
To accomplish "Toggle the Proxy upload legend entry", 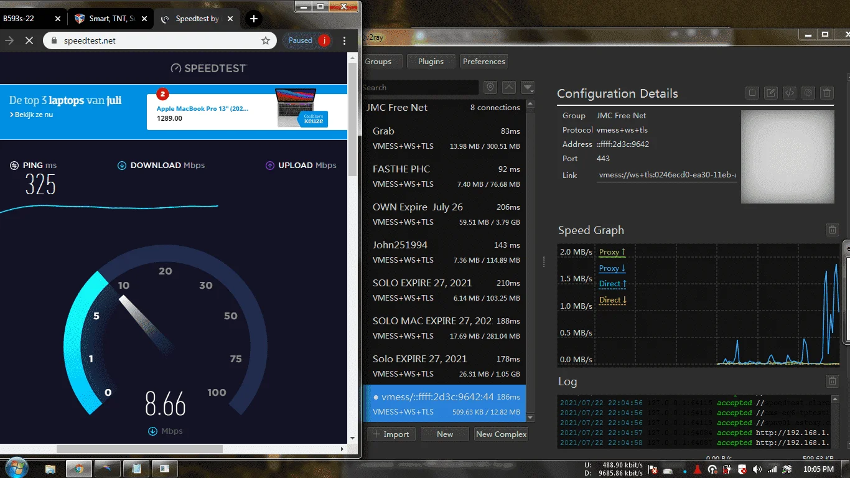I will coord(612,252).
